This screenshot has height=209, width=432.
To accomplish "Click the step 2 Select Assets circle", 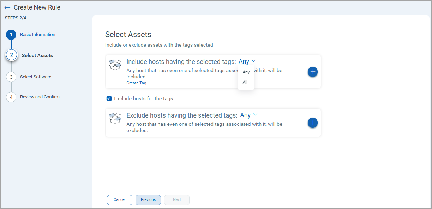I will tap(11, 55).
